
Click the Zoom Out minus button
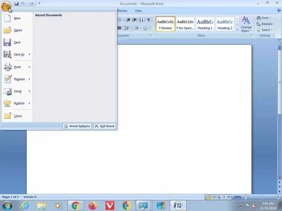tap(246, 197)
